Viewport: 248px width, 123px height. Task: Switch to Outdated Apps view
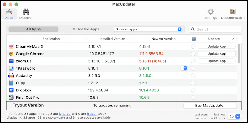click(x=86, y=29)
